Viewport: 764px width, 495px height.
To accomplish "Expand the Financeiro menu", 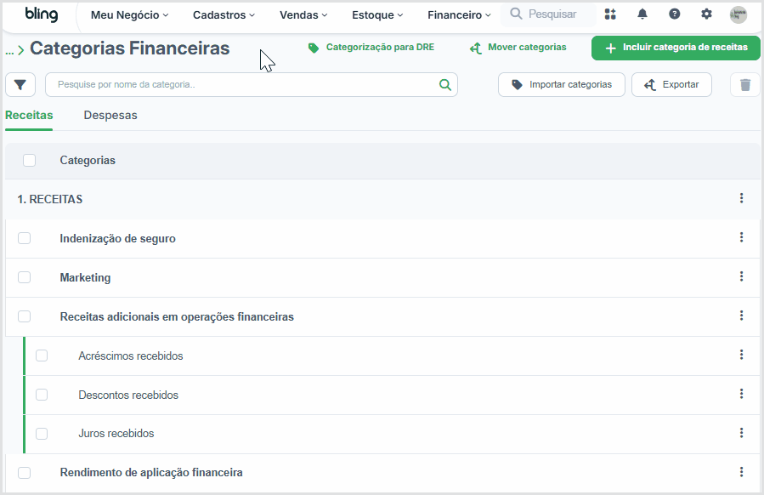I will [x=459, y=15].
